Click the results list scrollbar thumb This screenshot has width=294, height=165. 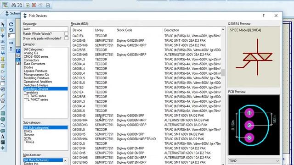pos(223,72)
